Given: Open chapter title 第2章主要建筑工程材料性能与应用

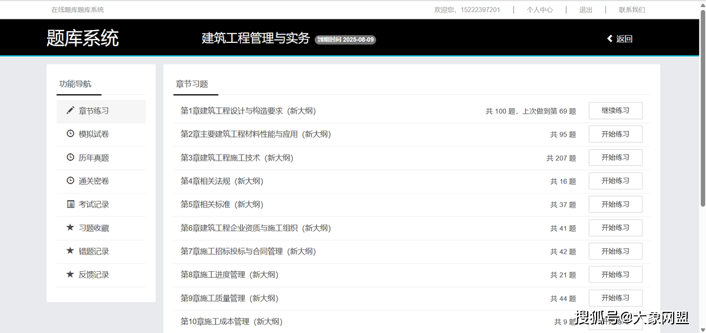Looking at the screenshot, I should [x=255, y=134].
